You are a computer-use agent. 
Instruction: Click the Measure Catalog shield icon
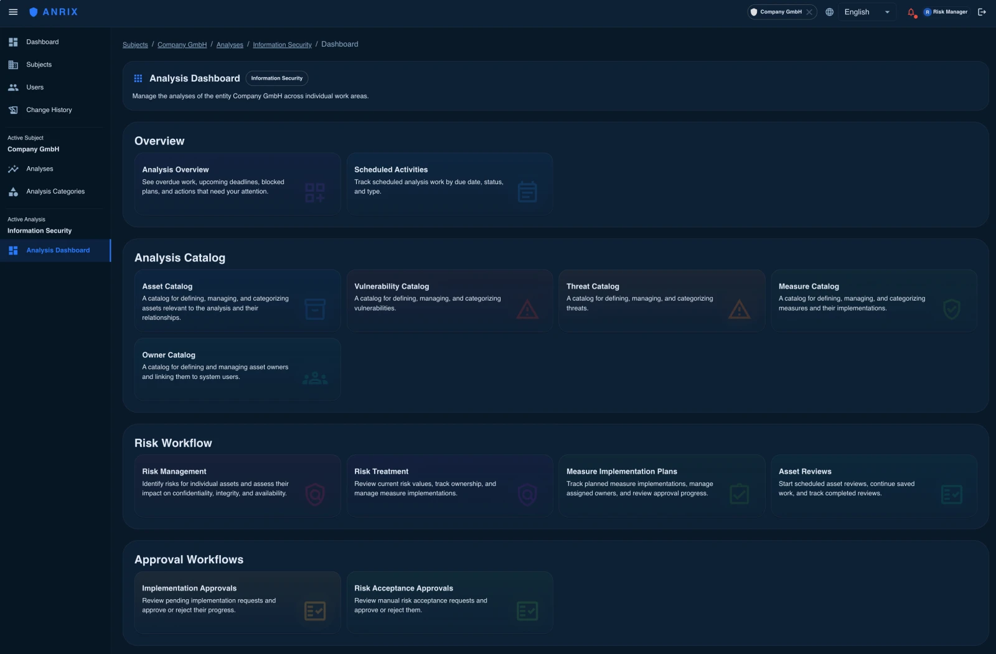click(952, 309)
